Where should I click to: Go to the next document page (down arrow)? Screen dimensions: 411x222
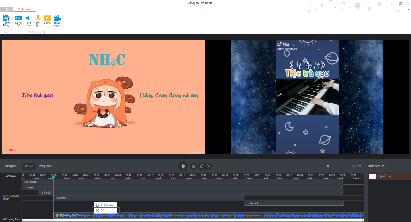coord(31,166)
